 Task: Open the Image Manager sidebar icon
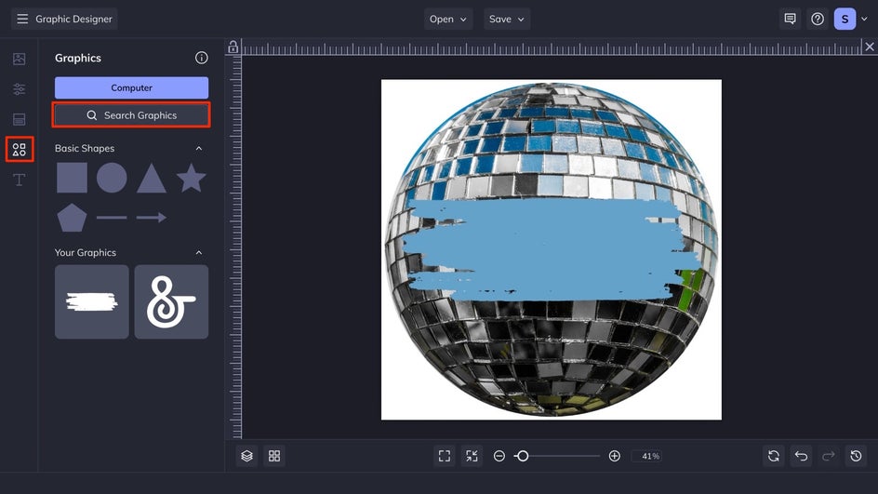19,59
